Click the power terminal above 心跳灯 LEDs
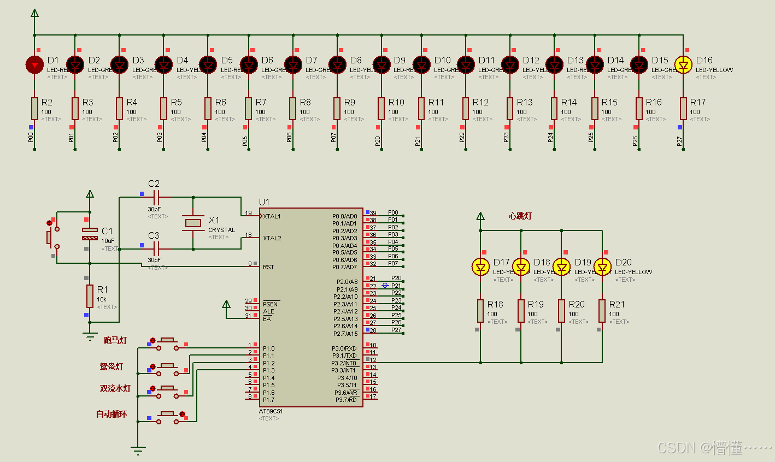775x462 pixels. [x=480, y=216]
